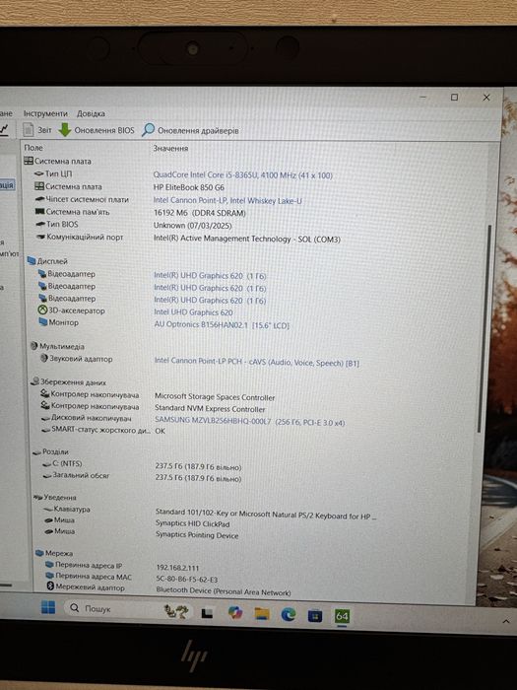Select the Загальний обсяг row label

[82, 475]
